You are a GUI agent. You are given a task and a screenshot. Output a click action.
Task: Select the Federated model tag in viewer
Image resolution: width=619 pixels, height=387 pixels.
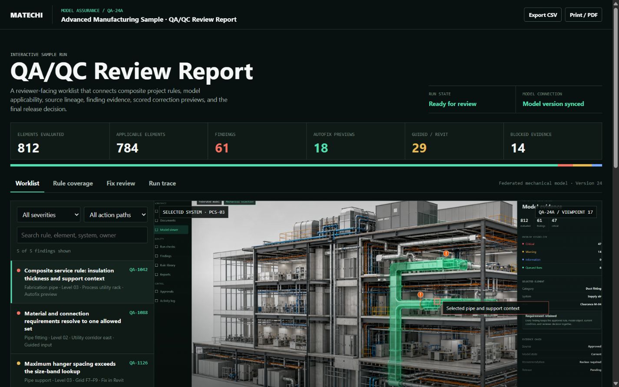click(209, 202)
